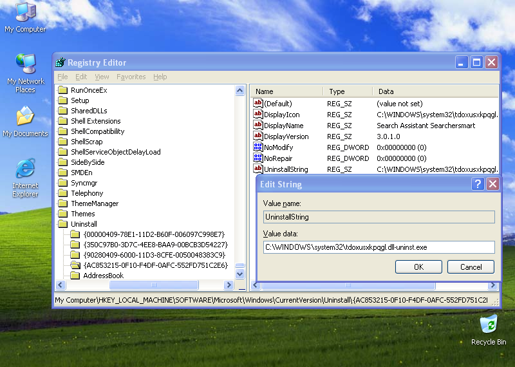
Task: Click the Shell Extensions folder icon
Action: pyautogui.click(x=62, y=121)
